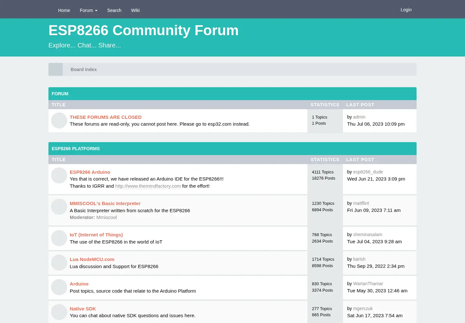465x323 pixels.
Task: Open the Lua NodeMCU.com forum
Action: pos(92,259)
